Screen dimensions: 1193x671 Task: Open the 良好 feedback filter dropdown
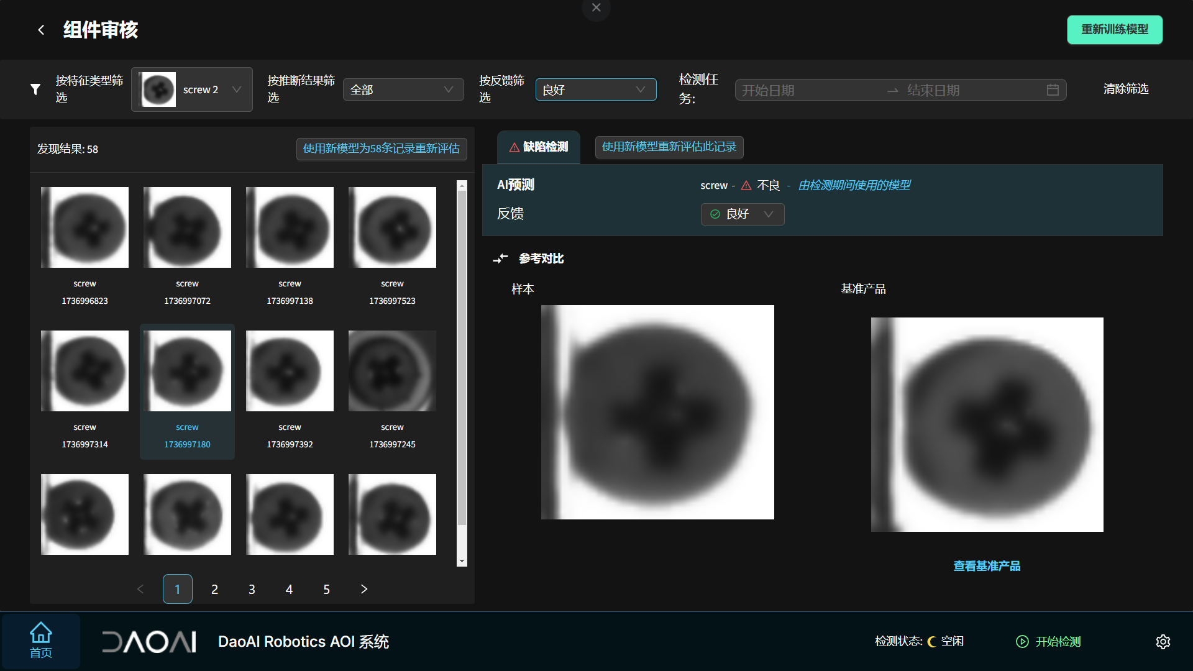coord(595,89)
